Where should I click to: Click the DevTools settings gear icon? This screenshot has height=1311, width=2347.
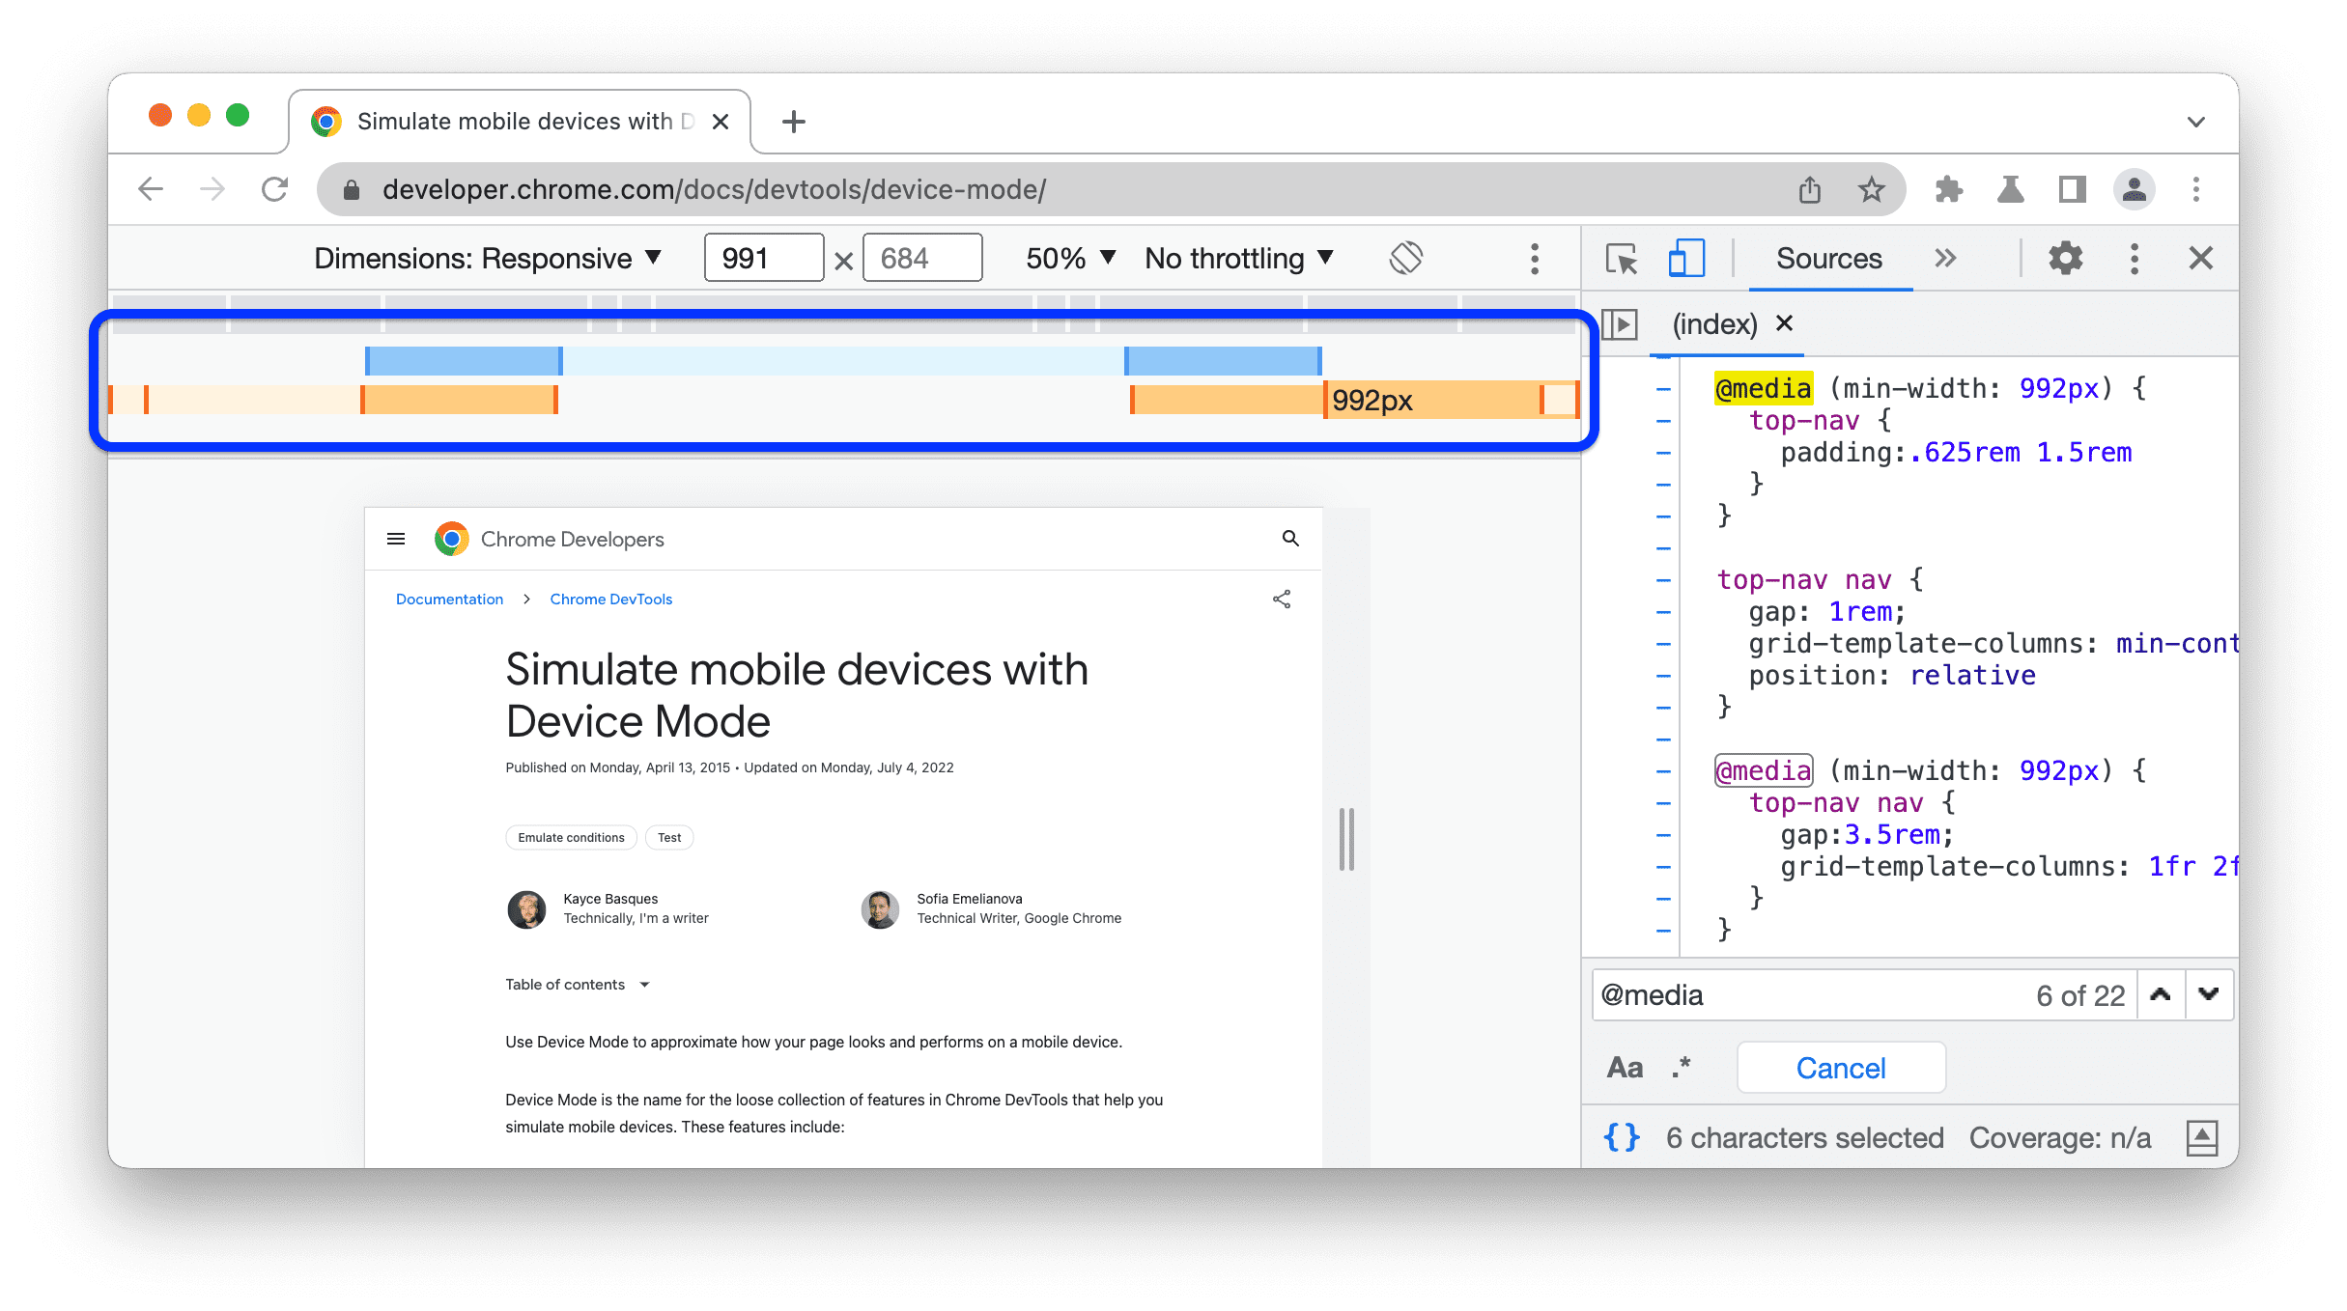pos(2065,258)
